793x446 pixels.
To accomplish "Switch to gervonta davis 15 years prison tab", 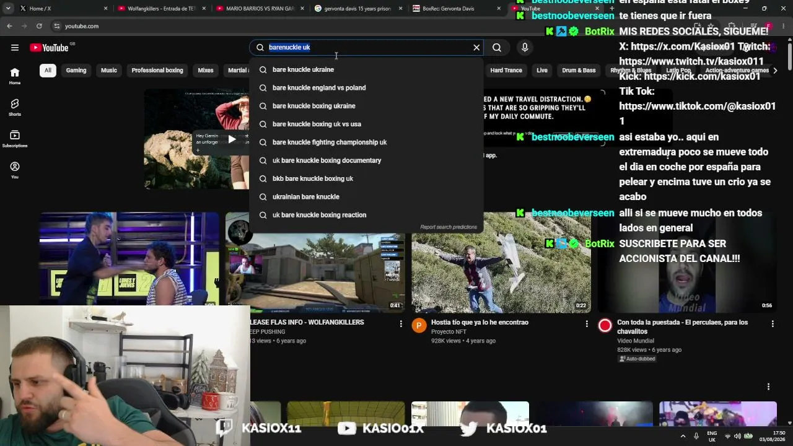I will tap(357, 9).
